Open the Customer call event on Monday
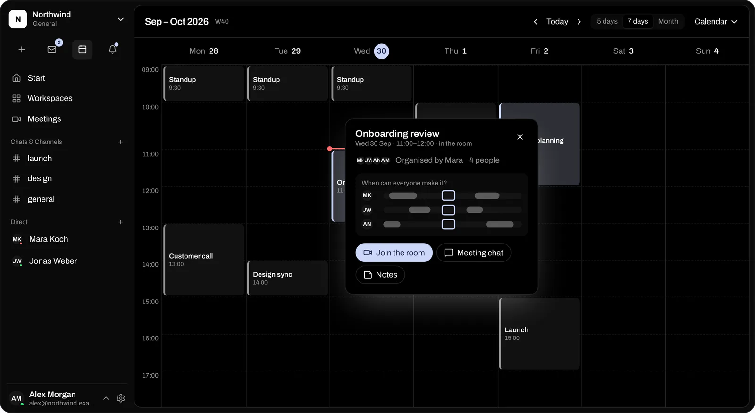Viewport: 755px width, 413px height. (204, 260)
